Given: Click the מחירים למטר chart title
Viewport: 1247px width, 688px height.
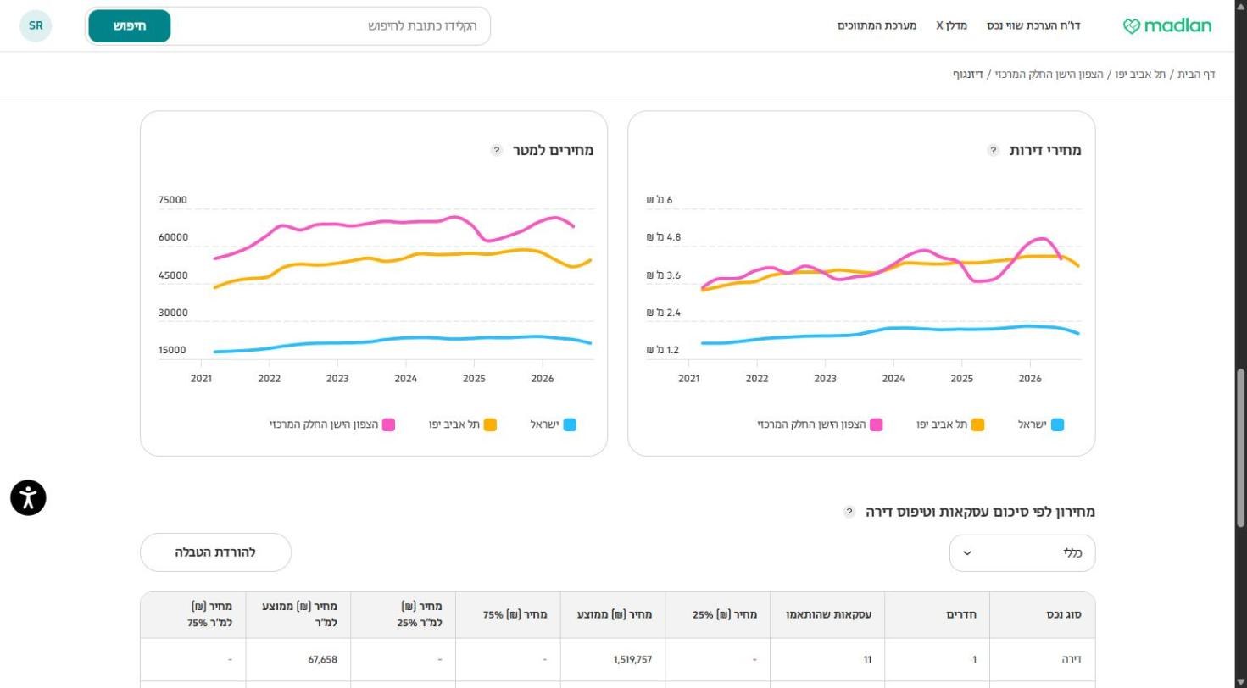Looking at the screenshot, I should coord(554,150).
